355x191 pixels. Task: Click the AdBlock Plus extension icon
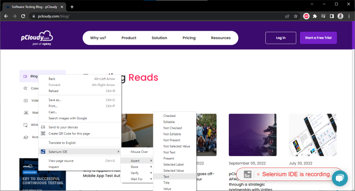point(306,16)
